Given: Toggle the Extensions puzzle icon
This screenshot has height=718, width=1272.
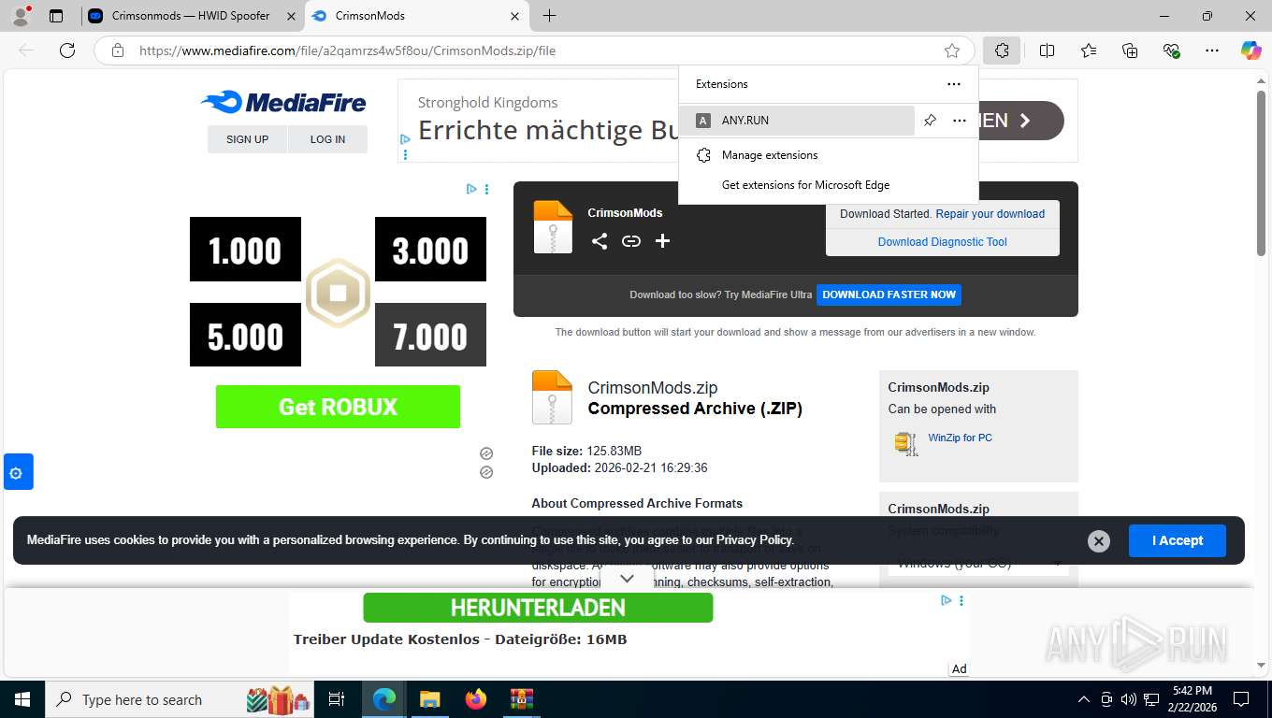Looking at the screenshot, I should point(1002,50).
